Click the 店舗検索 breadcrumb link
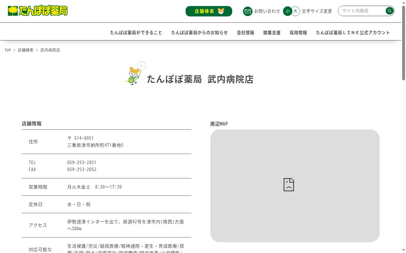The image size is (406, 253). pos(25,50)
